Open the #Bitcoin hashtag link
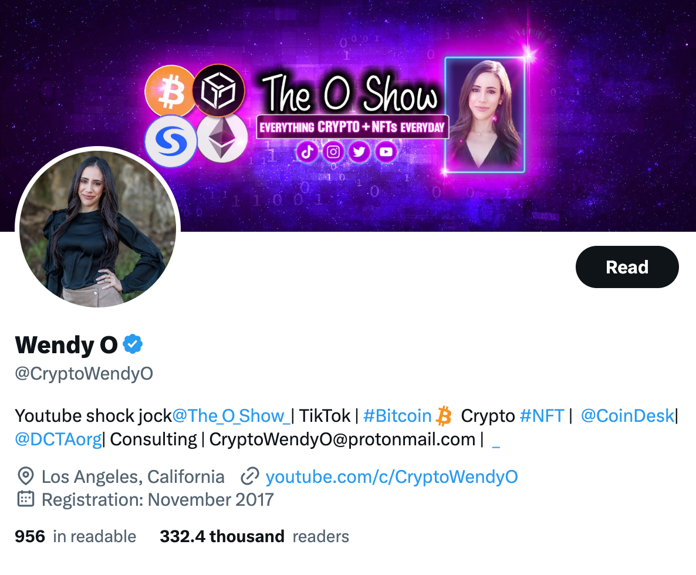 click(x=397, y=416)
